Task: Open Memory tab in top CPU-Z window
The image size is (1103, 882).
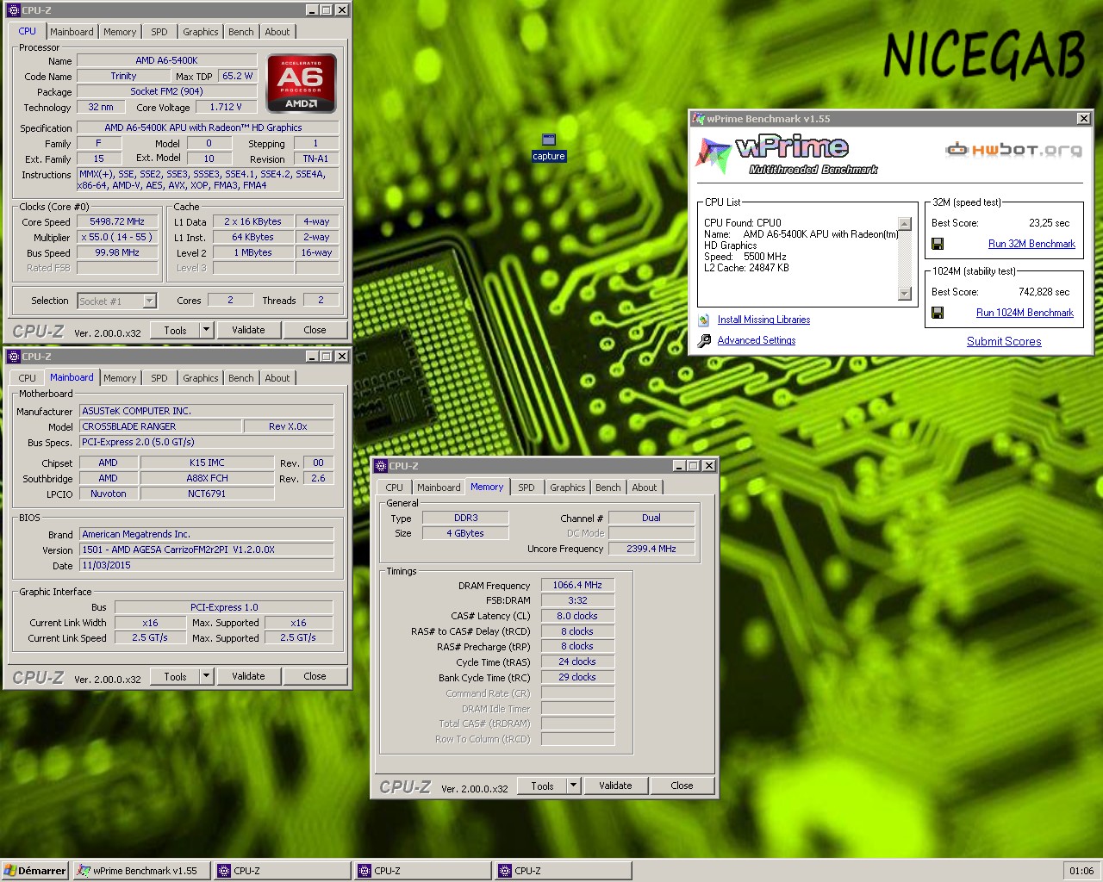Action: pyautogui.click(x=120, y=32)
